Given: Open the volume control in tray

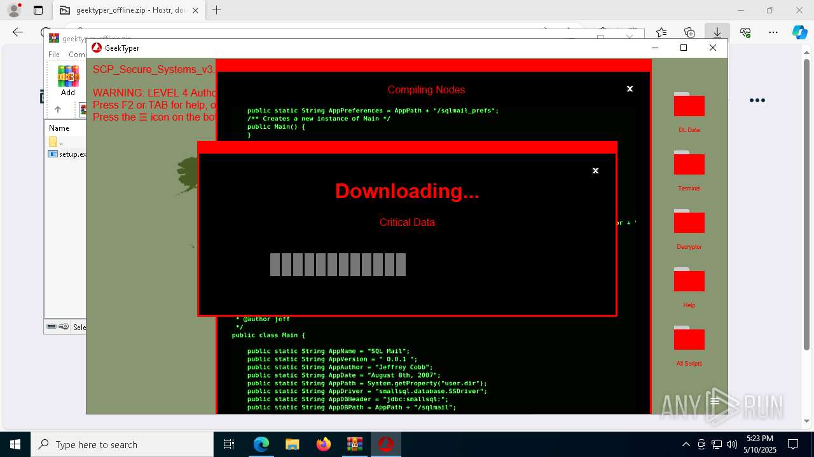Looking at the screenshot, I should 731,444.
